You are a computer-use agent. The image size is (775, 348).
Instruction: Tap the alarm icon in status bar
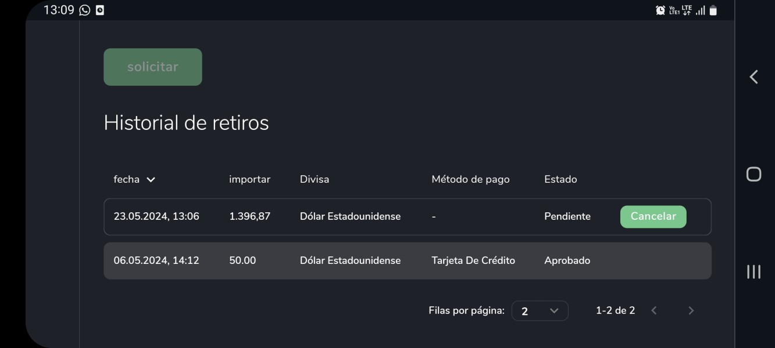660,10
